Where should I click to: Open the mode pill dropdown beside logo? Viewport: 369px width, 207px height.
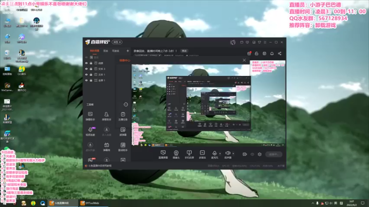[117, 42]
